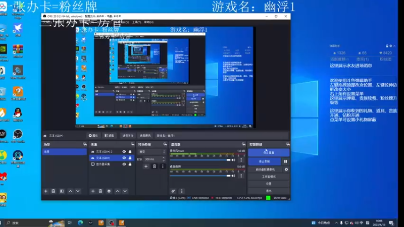Toggle 工作室模式 studio mode
Screen dimensions: 404x227
269,177
